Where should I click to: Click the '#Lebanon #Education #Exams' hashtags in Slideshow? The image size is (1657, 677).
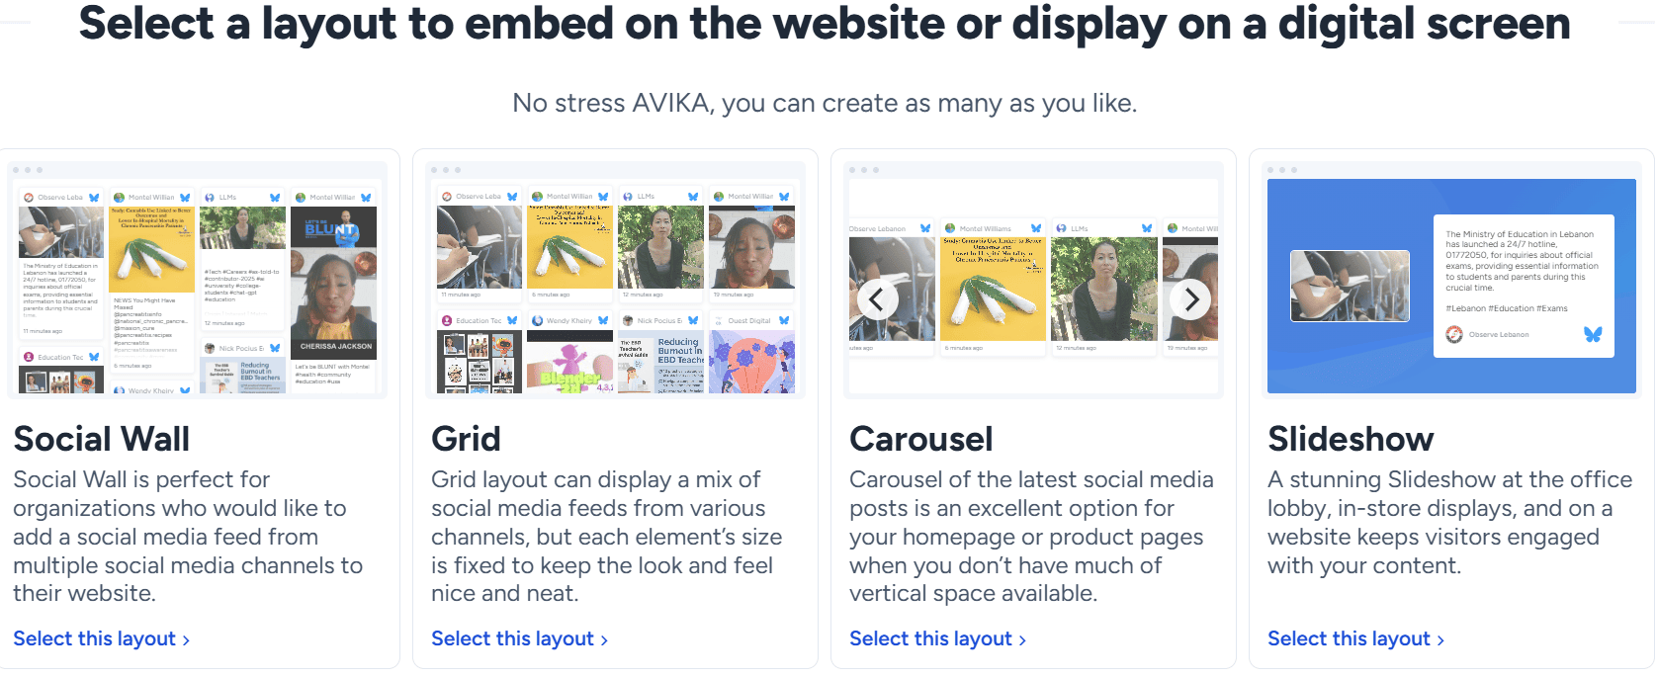[x=1507, y=308]
